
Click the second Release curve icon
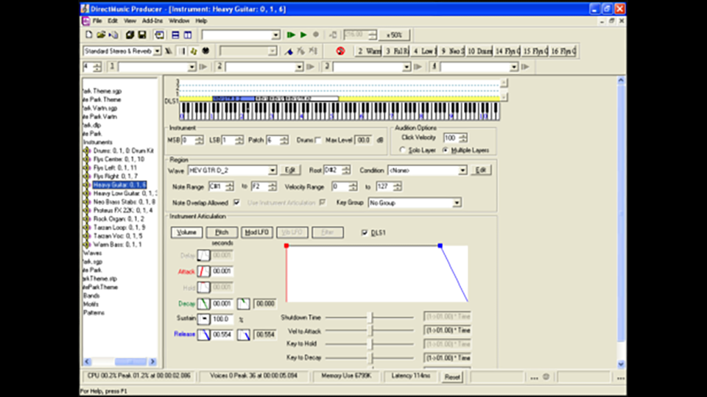[244, 335]
